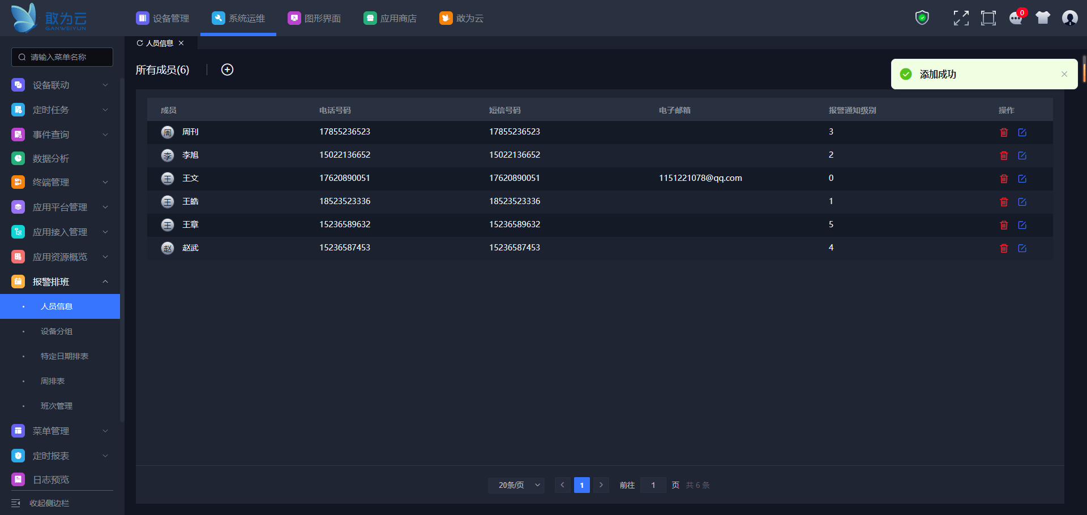The height and width of the screenshot is (515, 1087).
Task: Open the 20条/页 page size dropdown
Action: pyautogui.click(x=516, y=485)
